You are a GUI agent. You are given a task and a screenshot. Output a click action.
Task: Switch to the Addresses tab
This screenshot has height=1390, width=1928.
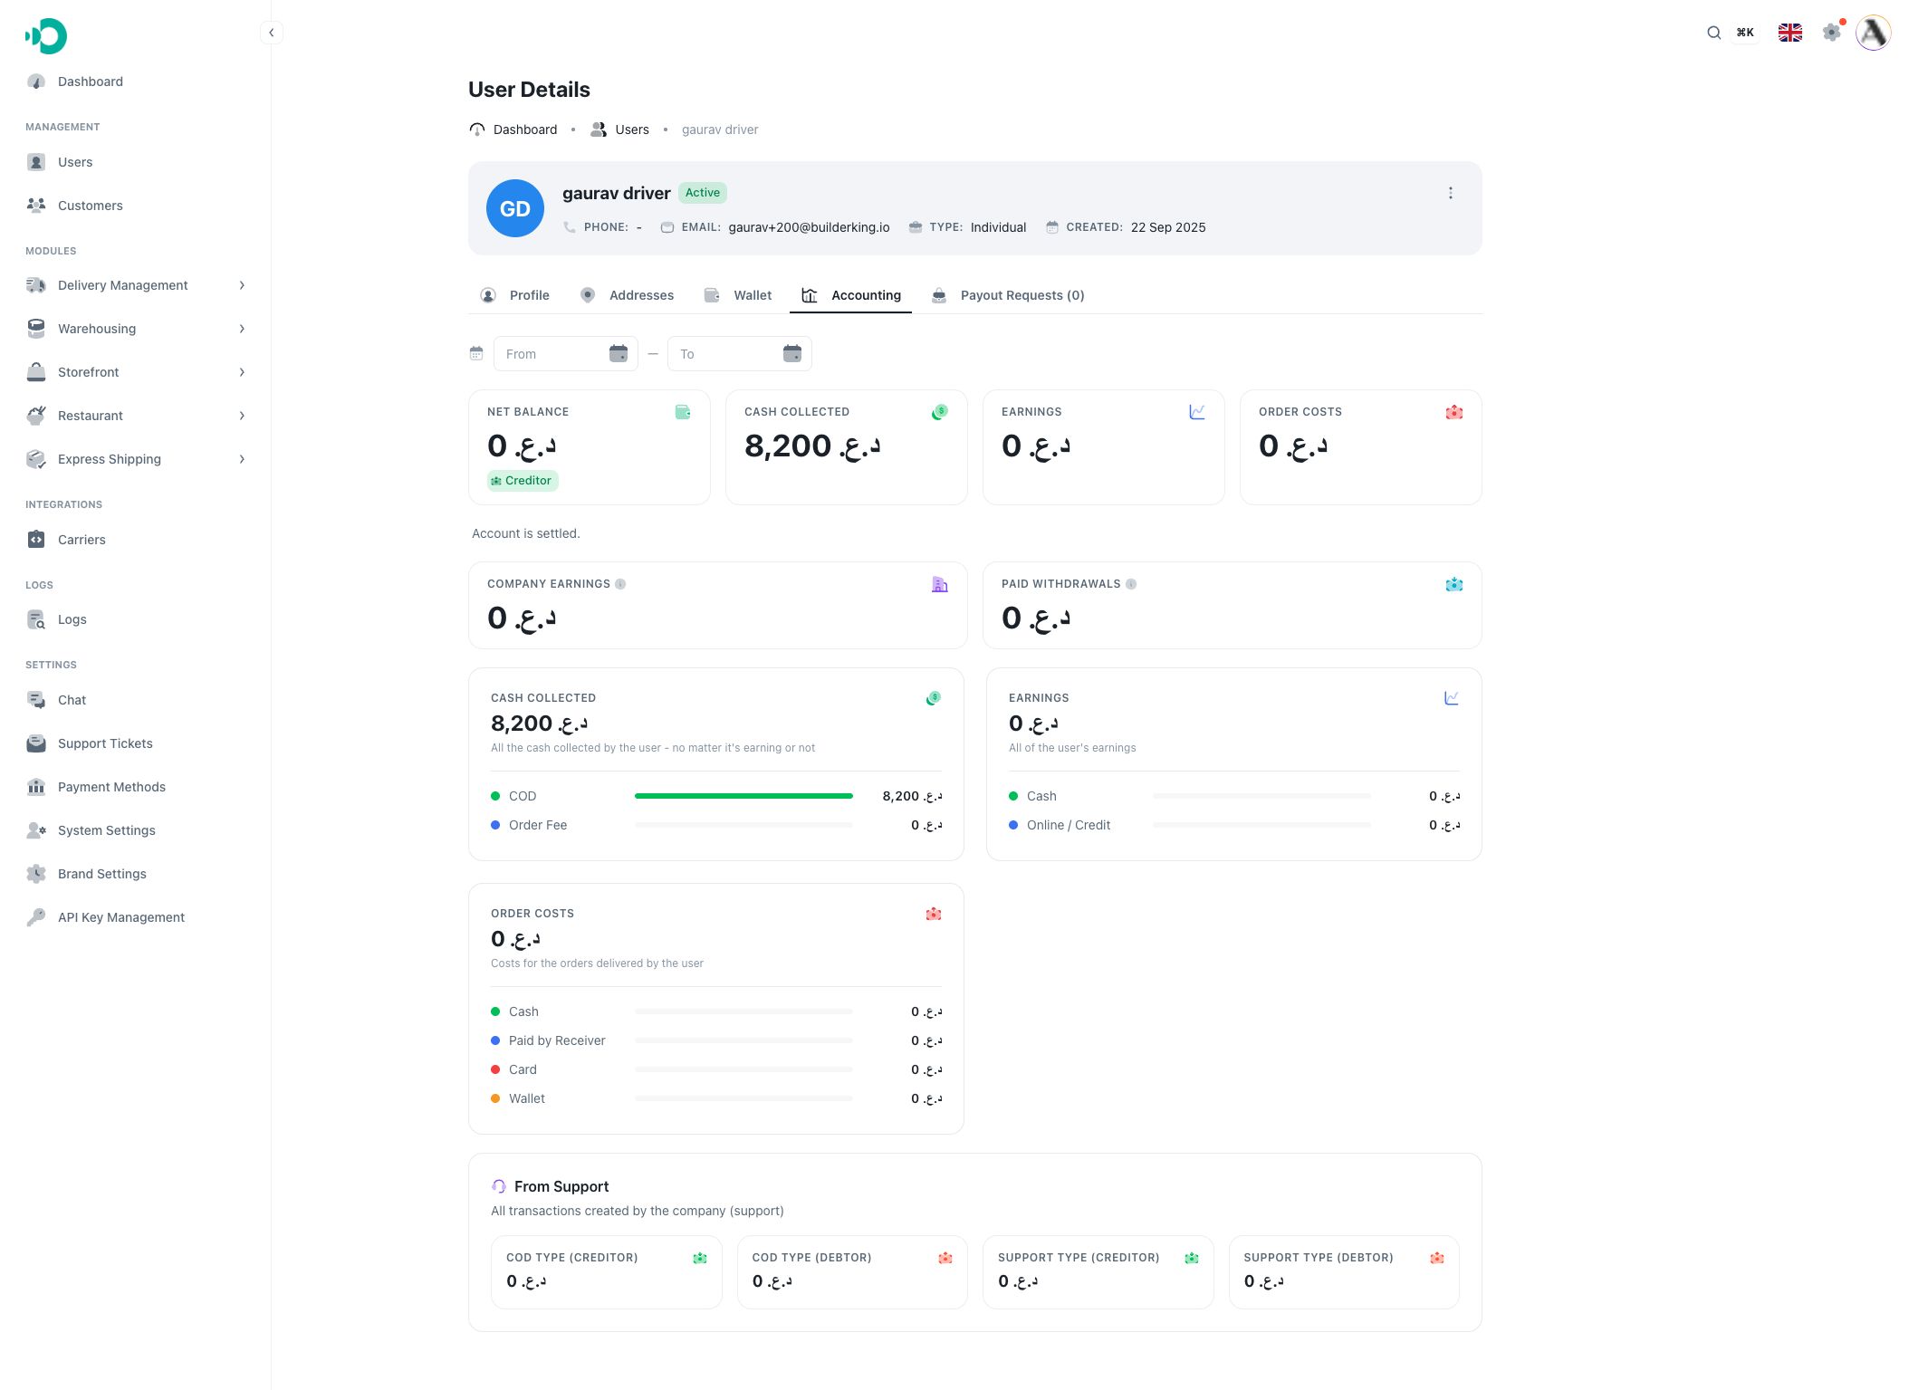(627, 295)
